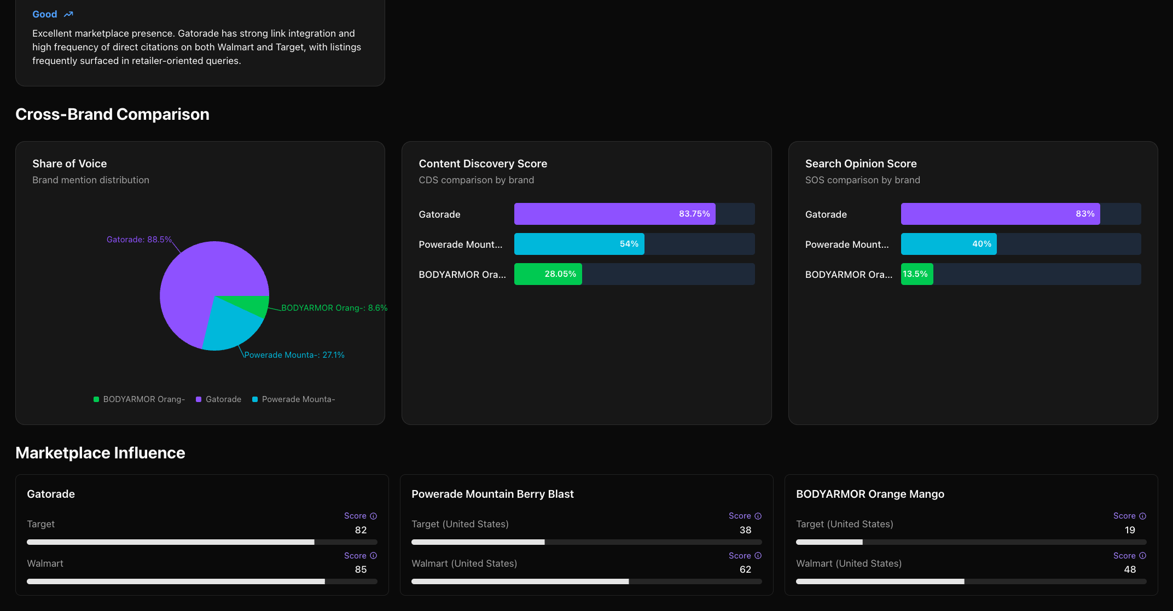Click Gatorade's 83.75% Content Discovery bar
The height and width of the screenshot is (611, 1173).
coord(614,214)
